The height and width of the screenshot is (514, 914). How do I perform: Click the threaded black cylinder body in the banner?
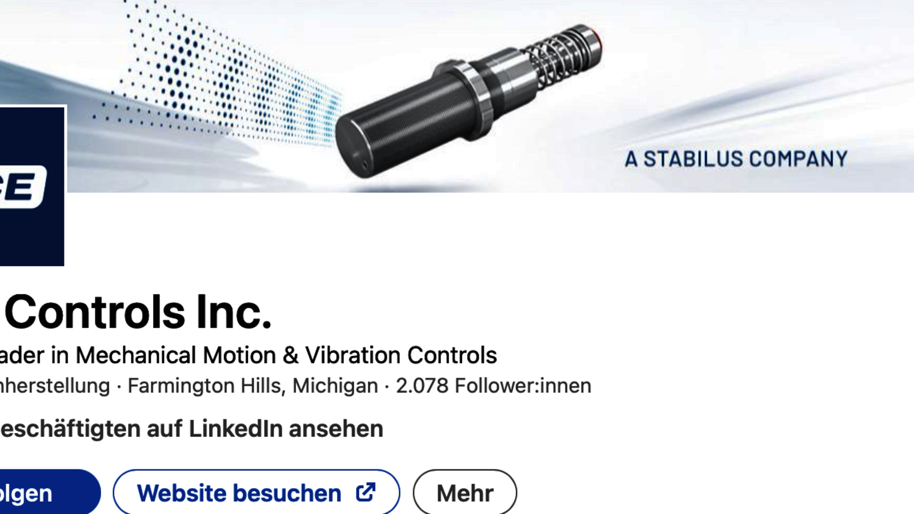point(406,126)
